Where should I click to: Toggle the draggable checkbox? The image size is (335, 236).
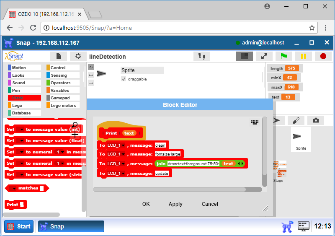pyautogui.click(x=124, y=79)
